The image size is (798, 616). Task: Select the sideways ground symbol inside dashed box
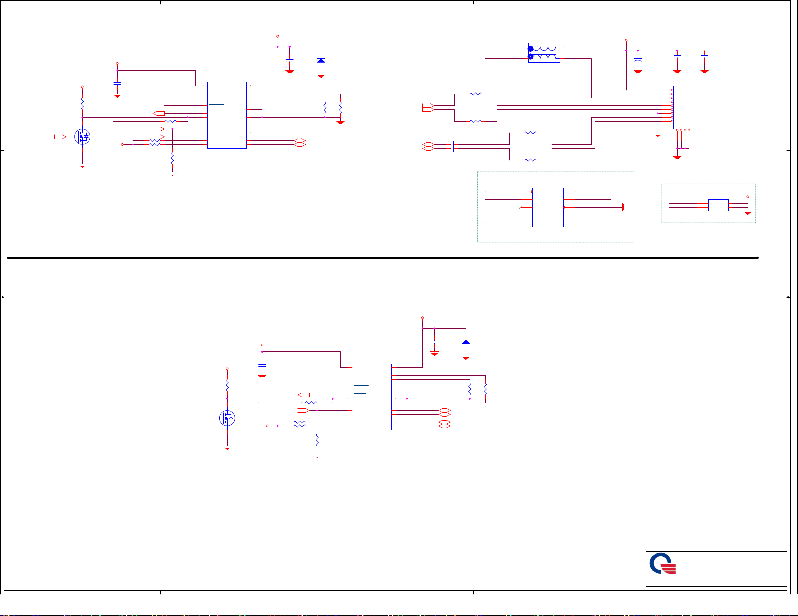[624, 207]
